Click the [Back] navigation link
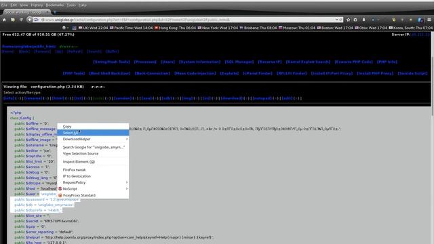Image resolution: width=434 pixels, height=244 pixels. tap(24, 52)
